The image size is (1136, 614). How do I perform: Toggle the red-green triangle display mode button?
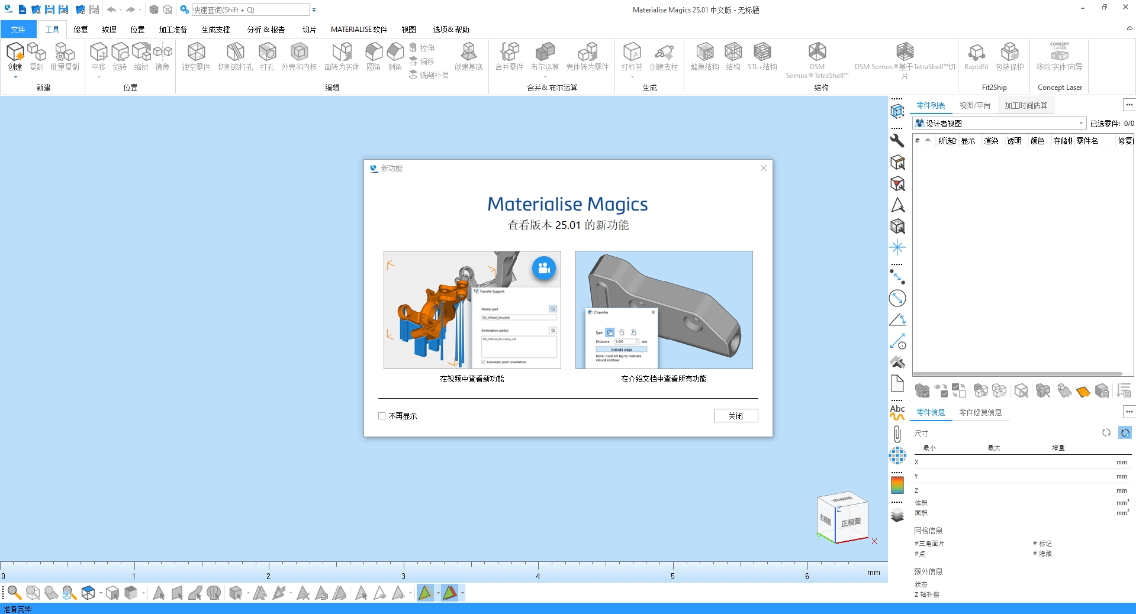[x=450, y=593]
